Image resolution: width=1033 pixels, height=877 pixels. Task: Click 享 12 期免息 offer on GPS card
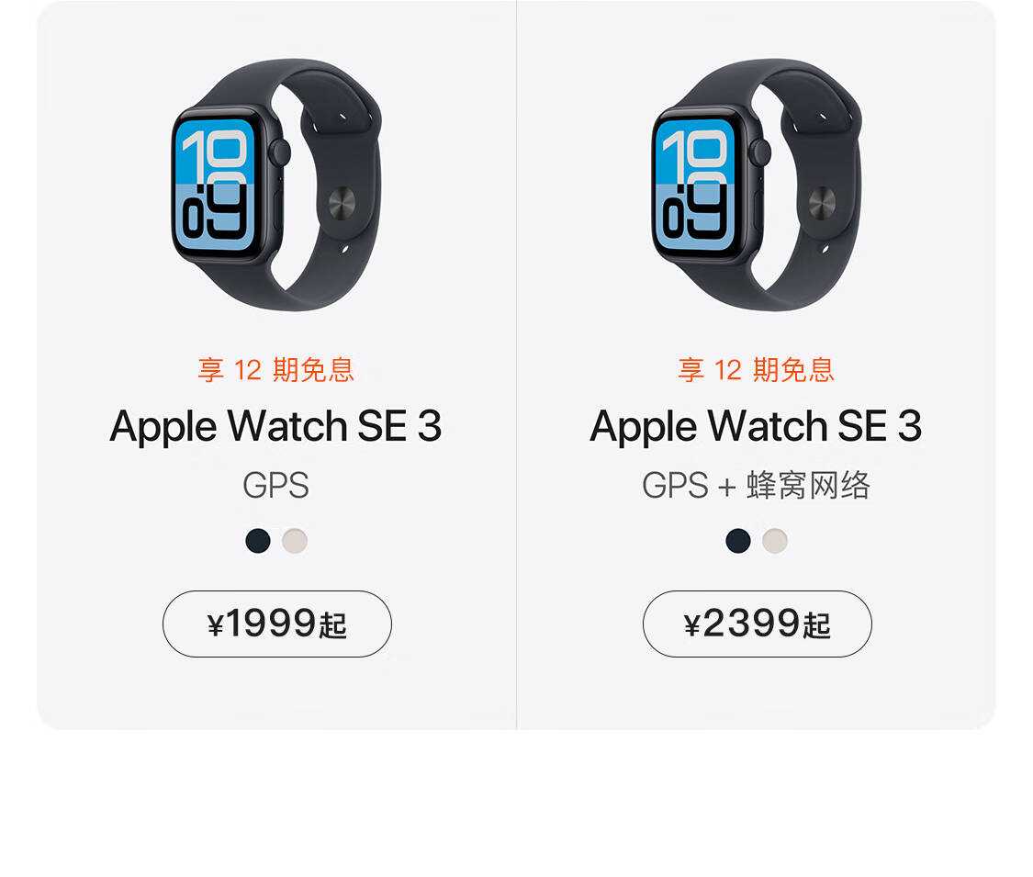pos(276,370)
